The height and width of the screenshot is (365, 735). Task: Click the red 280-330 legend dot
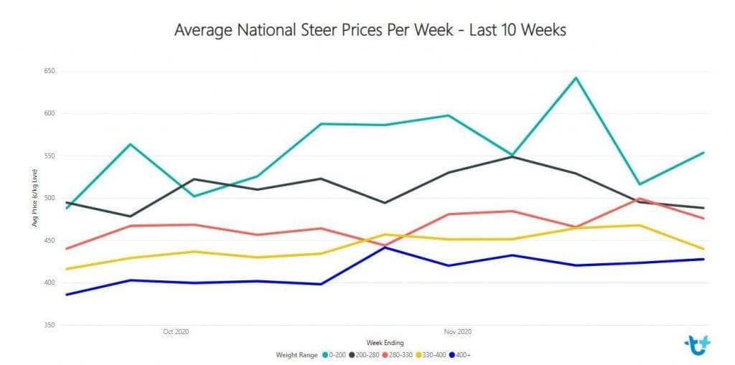385,355
